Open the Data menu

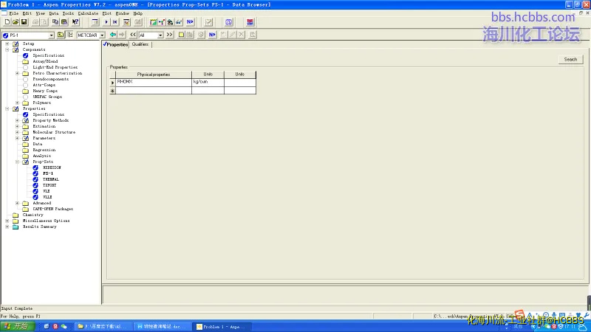tap(53, 13)
